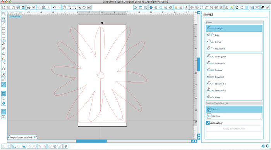The width and height of the screenshot is (271, 150).
Task: Select the Text tool in the left toolbar
Action: point(3,74)
